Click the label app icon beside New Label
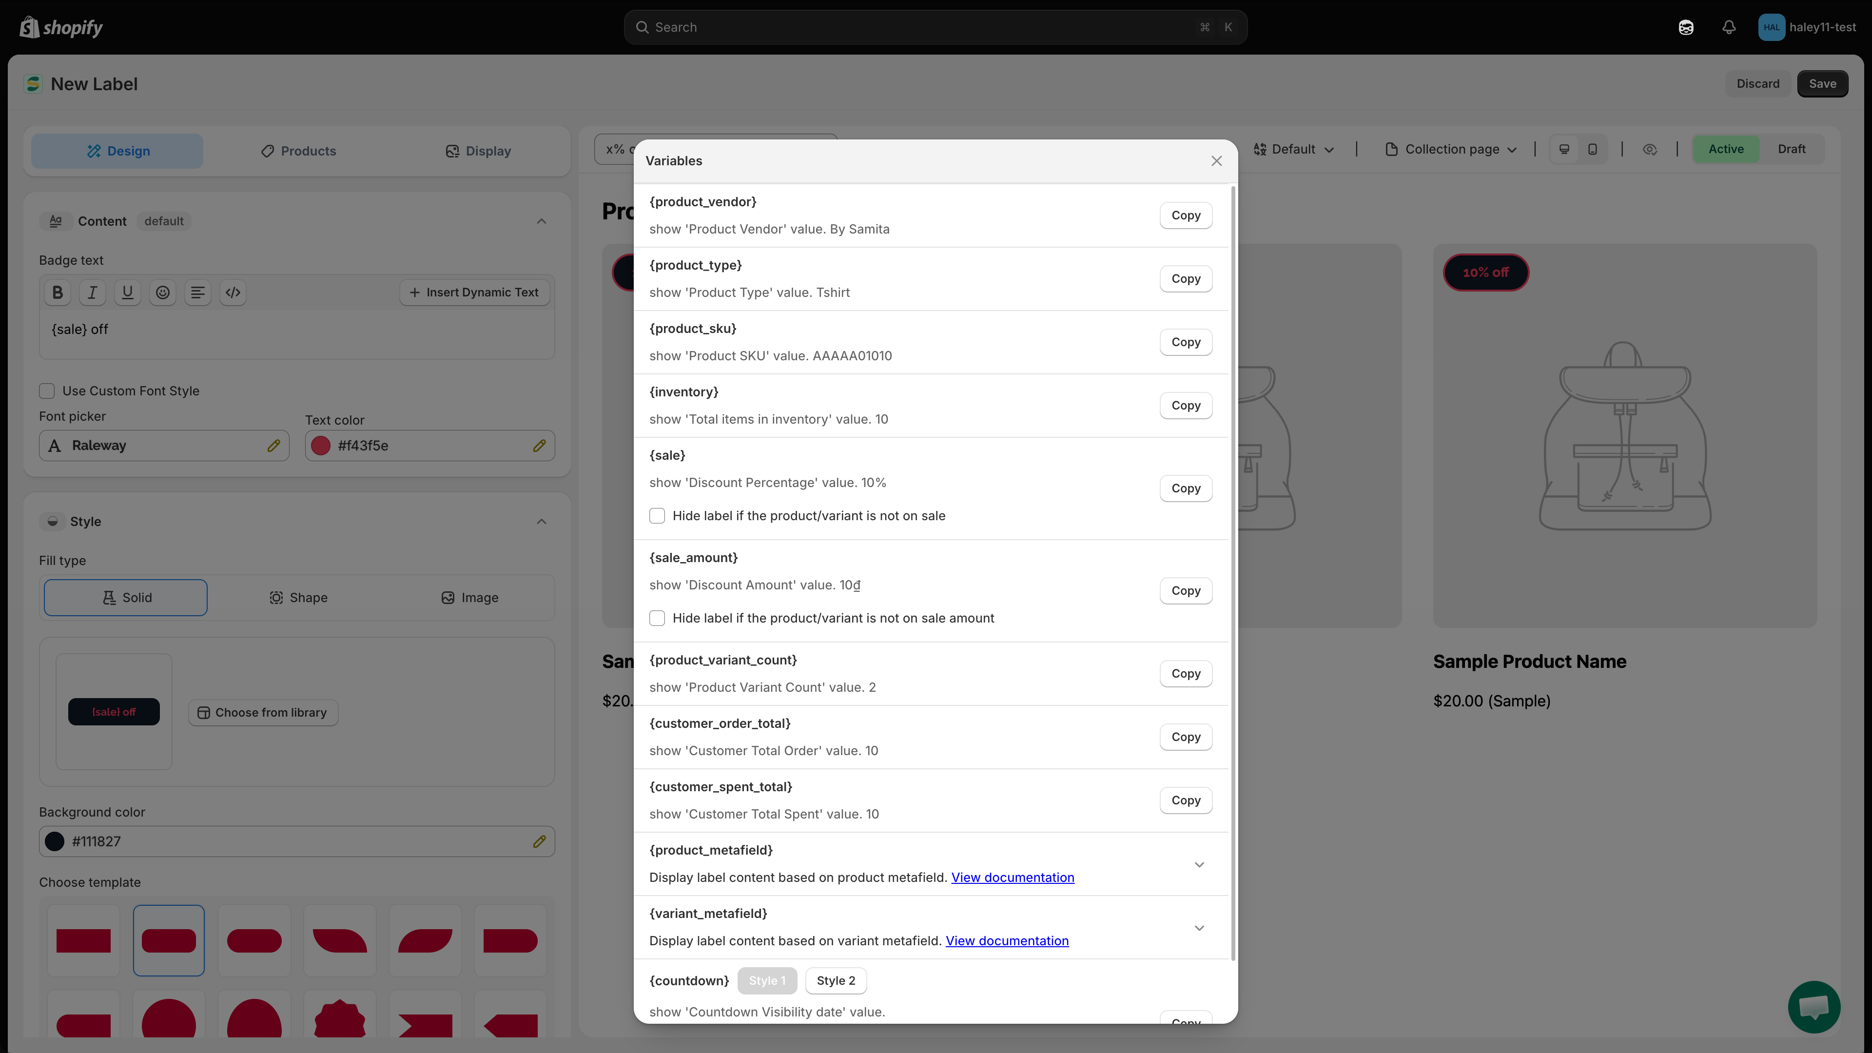This screenshot has width=1872, height=1053. 33,83
